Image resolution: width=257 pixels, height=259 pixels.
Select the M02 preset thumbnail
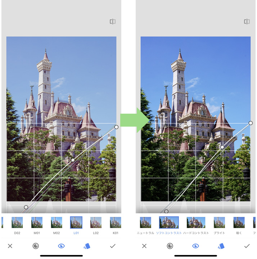[x=57, y=223]
